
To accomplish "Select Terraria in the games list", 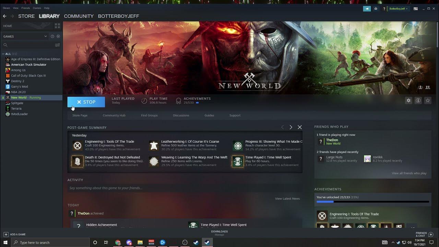I will pos(16,108).
